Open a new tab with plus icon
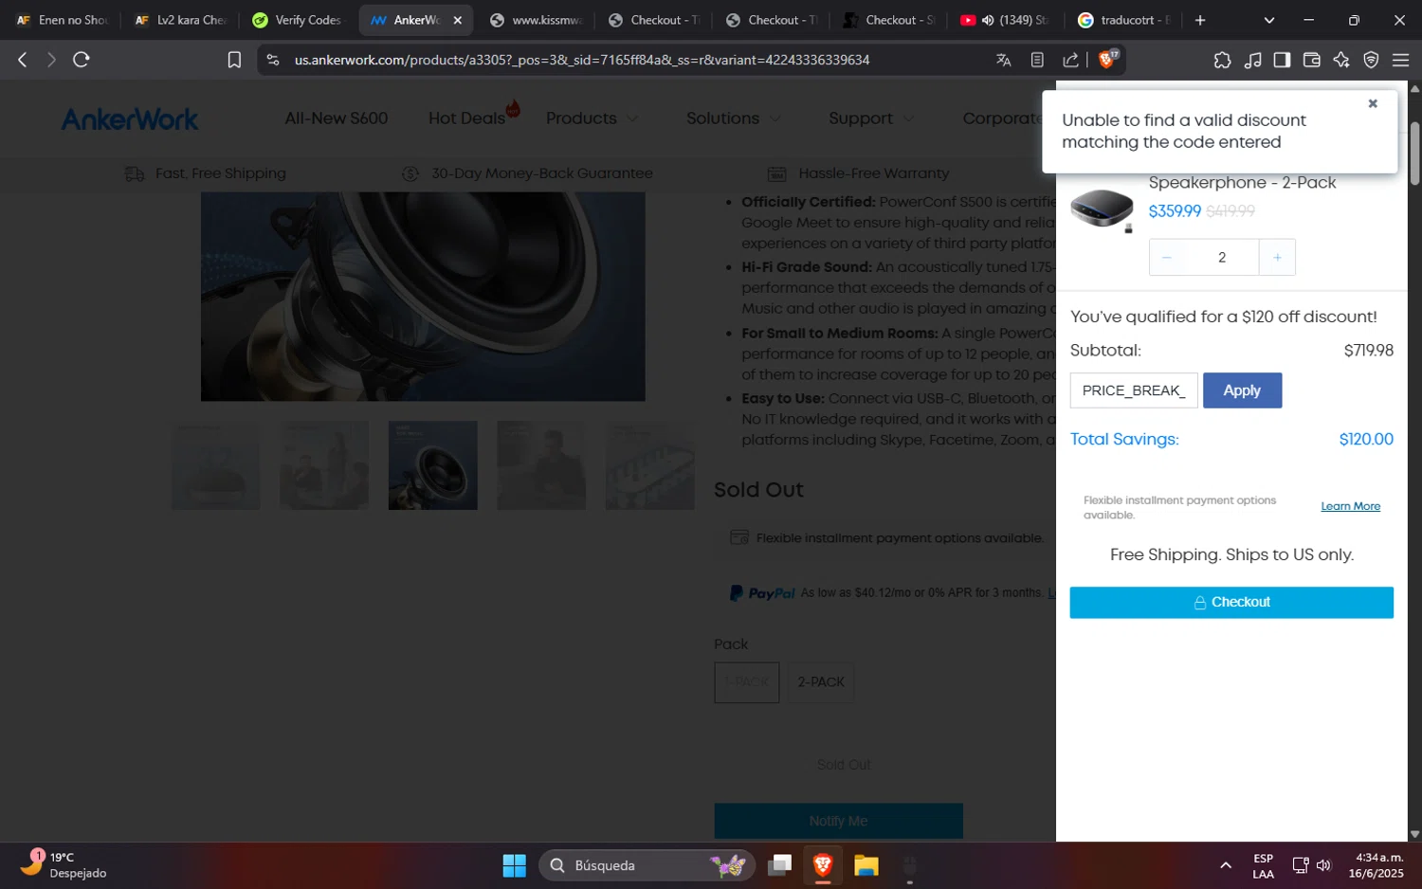Viewport: 1422px width, 889px height. (1200, 20)
